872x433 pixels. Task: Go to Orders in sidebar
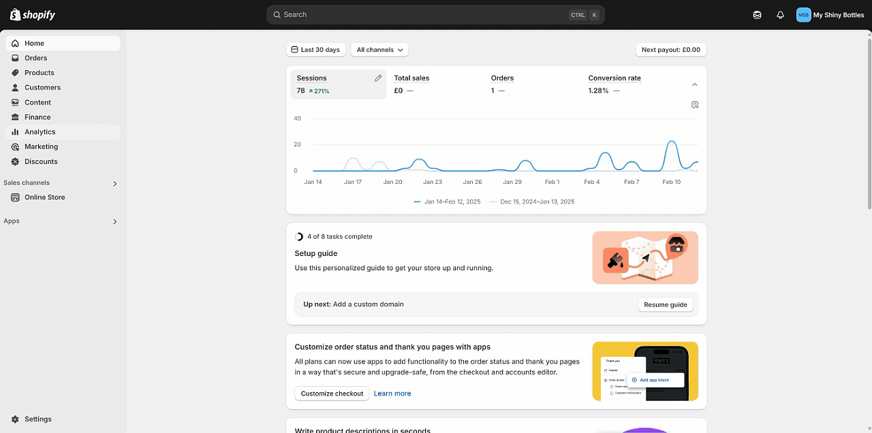click(36, 58)
